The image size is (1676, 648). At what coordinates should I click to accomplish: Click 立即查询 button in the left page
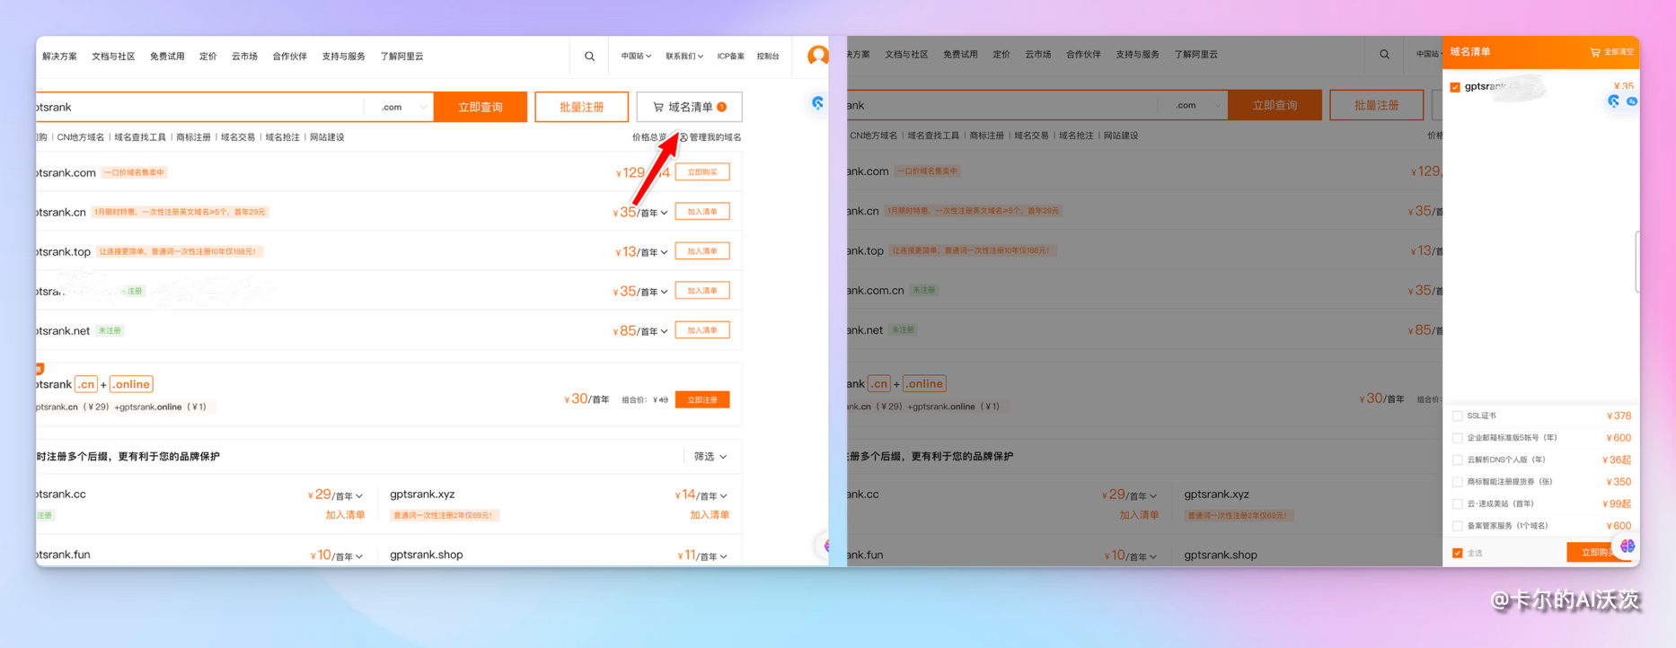[481, 107]
